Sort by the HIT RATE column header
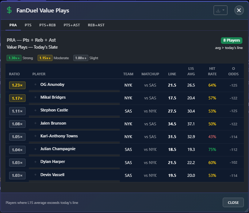Viewport: 249px width, 213px height. [212, 71]
